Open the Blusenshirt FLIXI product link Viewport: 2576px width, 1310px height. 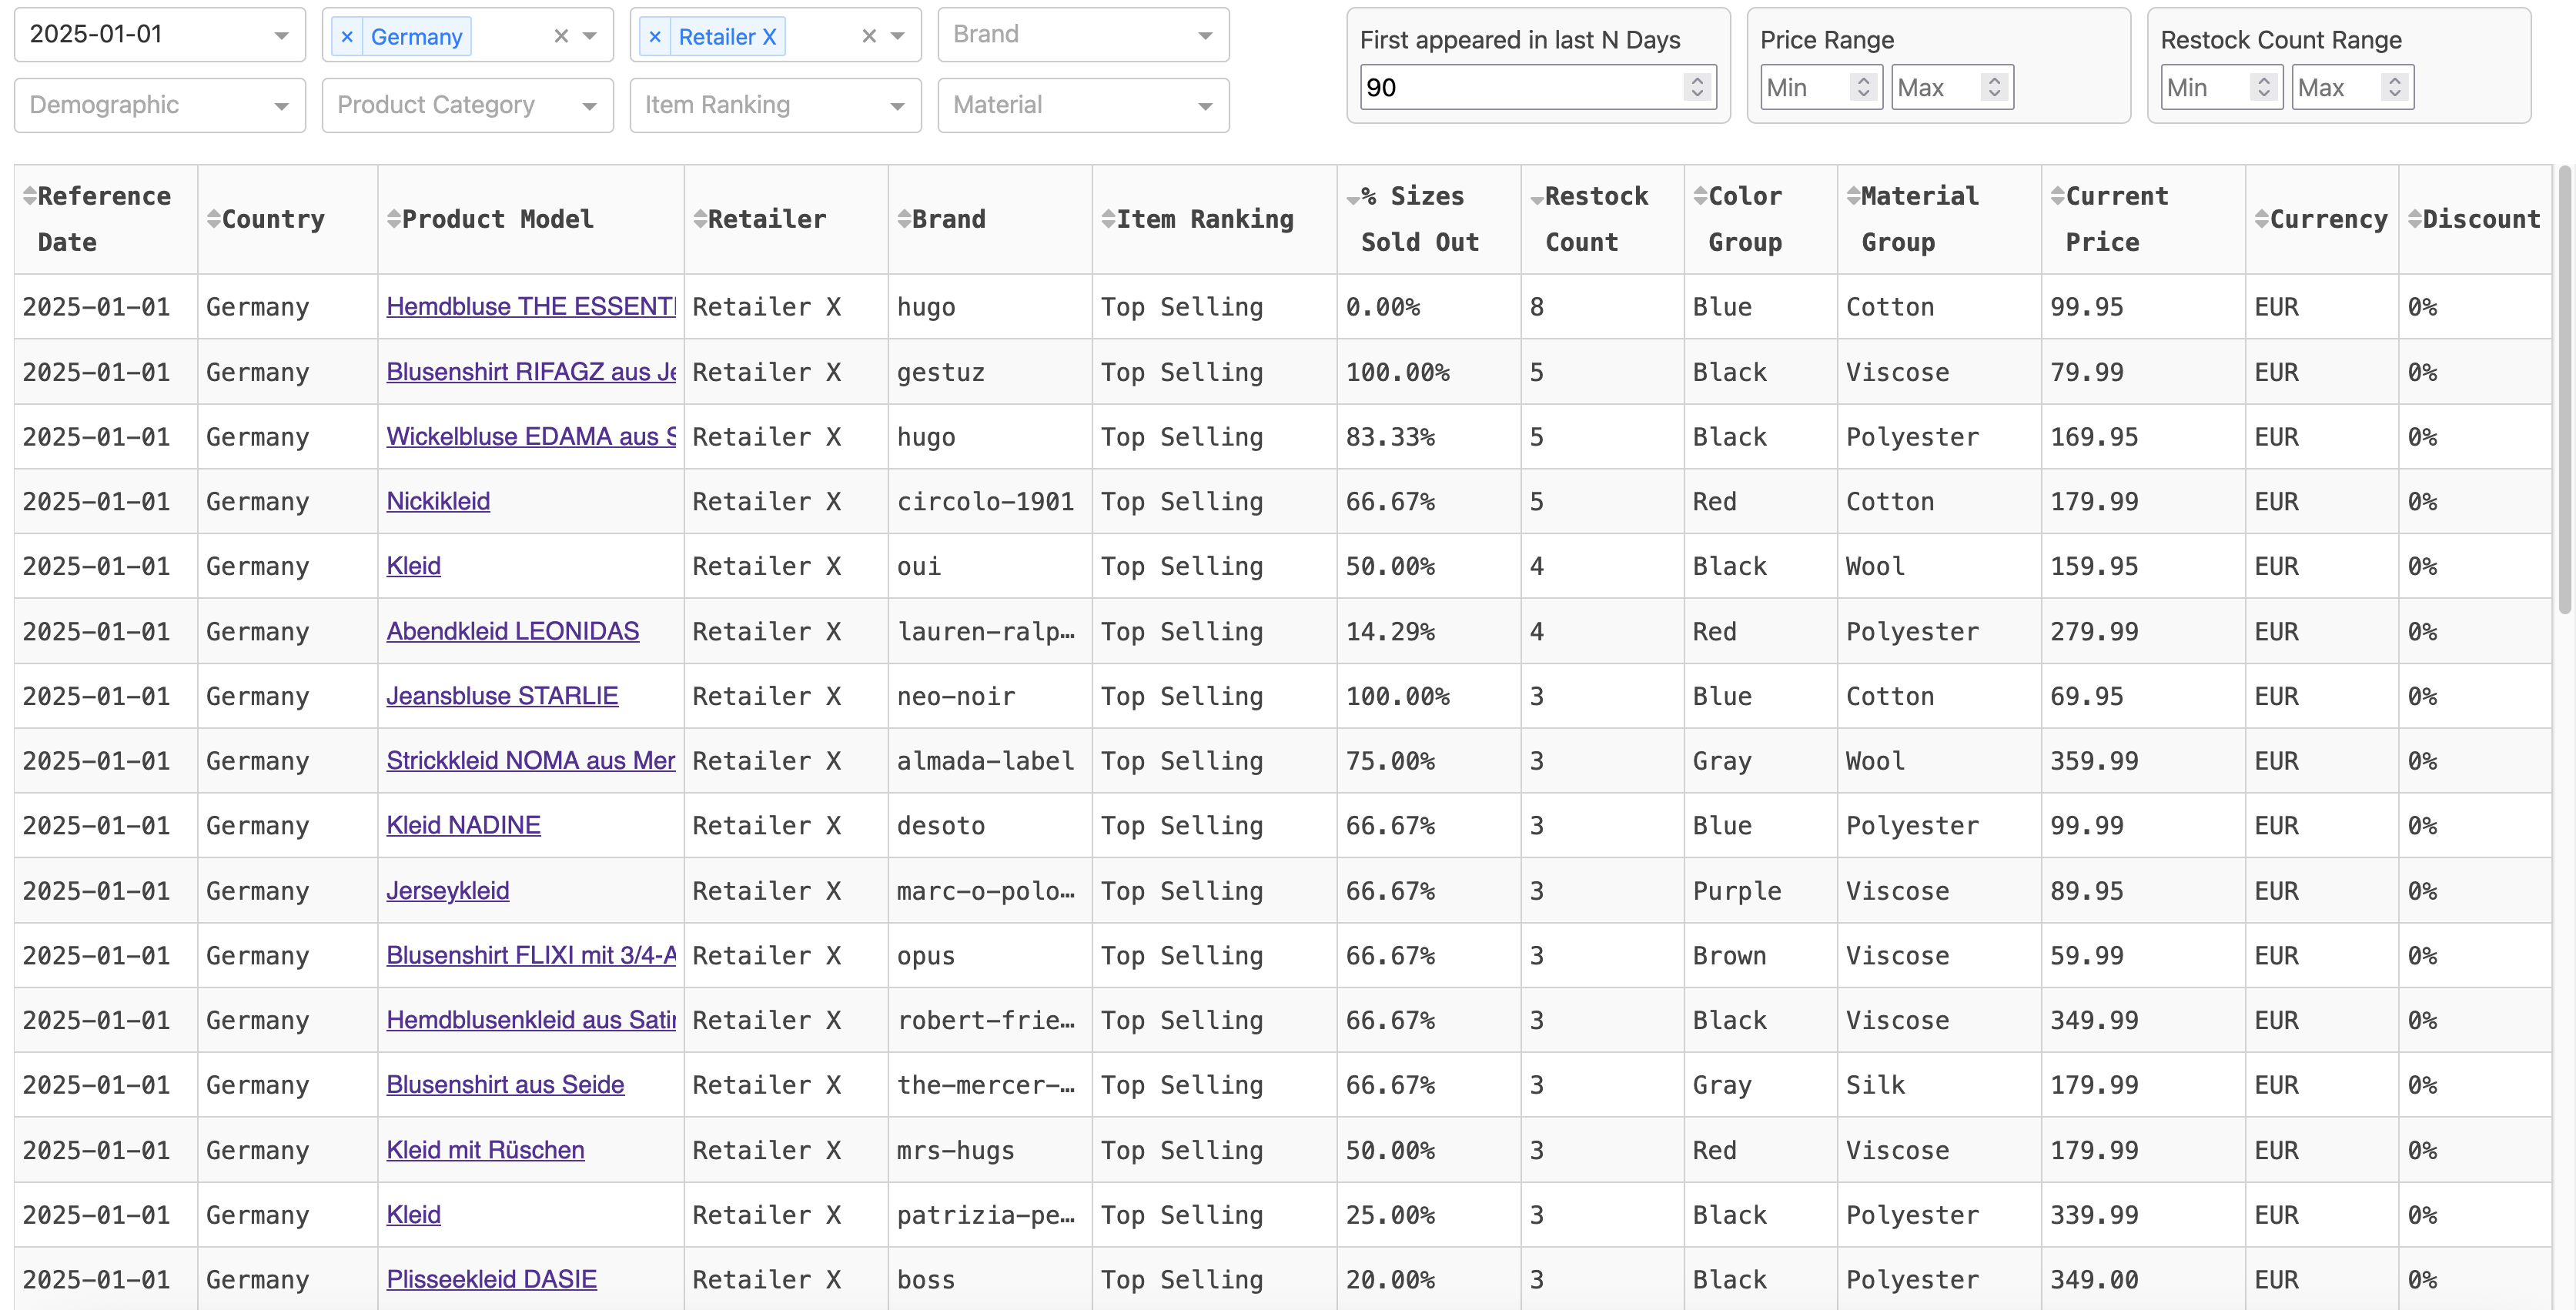click(x=531, y=955)
